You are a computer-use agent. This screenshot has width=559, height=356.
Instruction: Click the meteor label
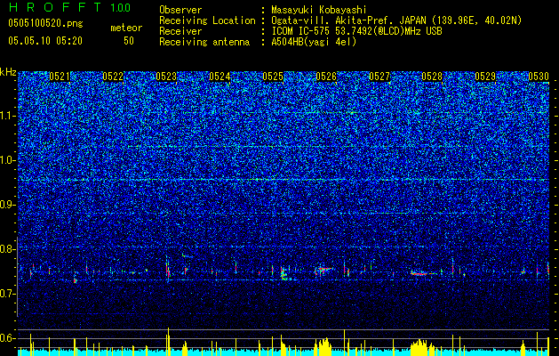click(126, 28)
